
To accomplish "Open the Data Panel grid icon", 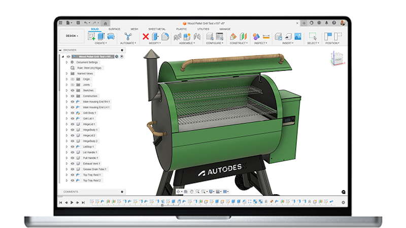I will [60, 23].
